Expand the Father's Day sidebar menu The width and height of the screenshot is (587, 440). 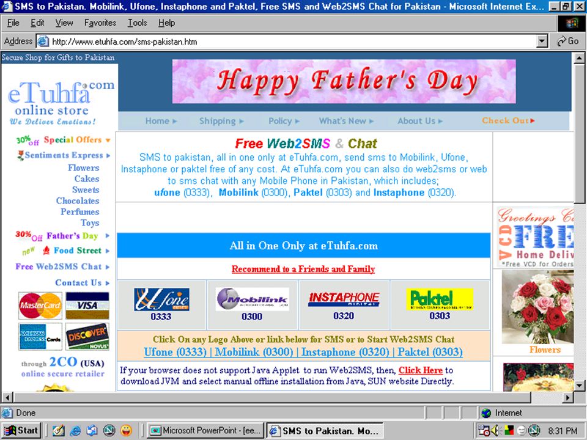pos(62,236)
